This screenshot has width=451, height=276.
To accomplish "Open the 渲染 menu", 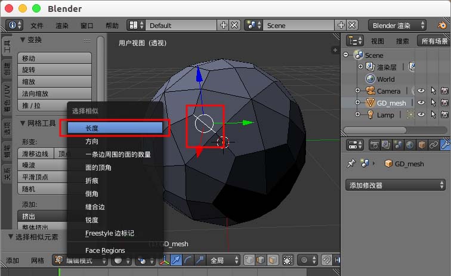I will coord(62,26).
